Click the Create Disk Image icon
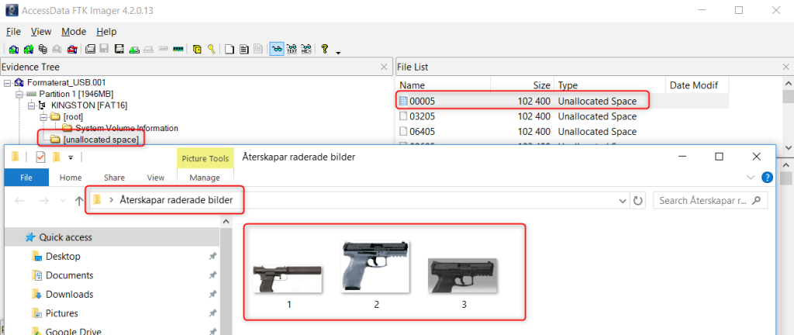 click(x=90, y=50)
